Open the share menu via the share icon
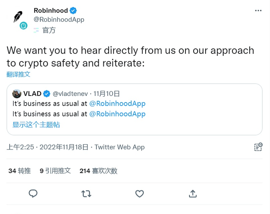 point(193,194)
